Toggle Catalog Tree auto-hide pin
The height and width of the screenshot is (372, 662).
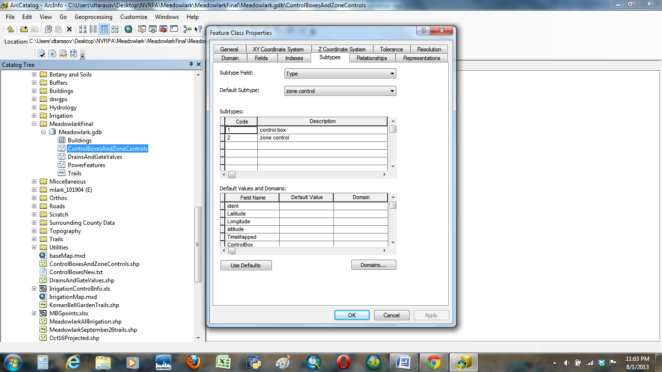pos(191,64)
